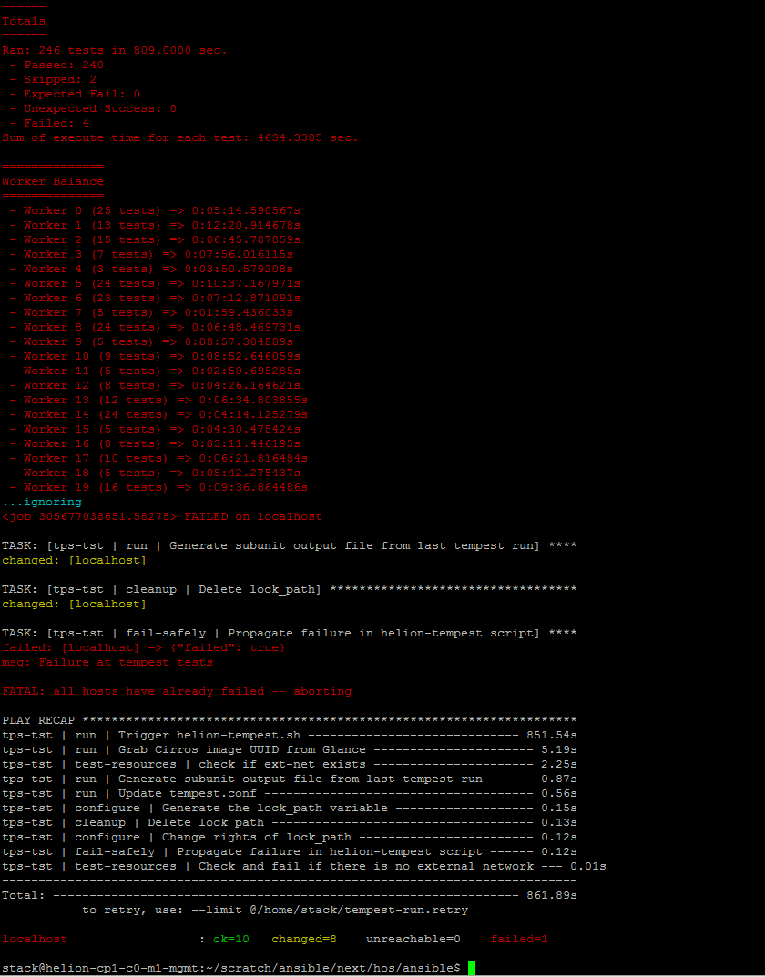Click the recap 'cleanup | Delete lock_path' 0.13s row

289,822
